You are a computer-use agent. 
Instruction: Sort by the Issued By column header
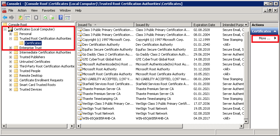(x=163, y=25)
